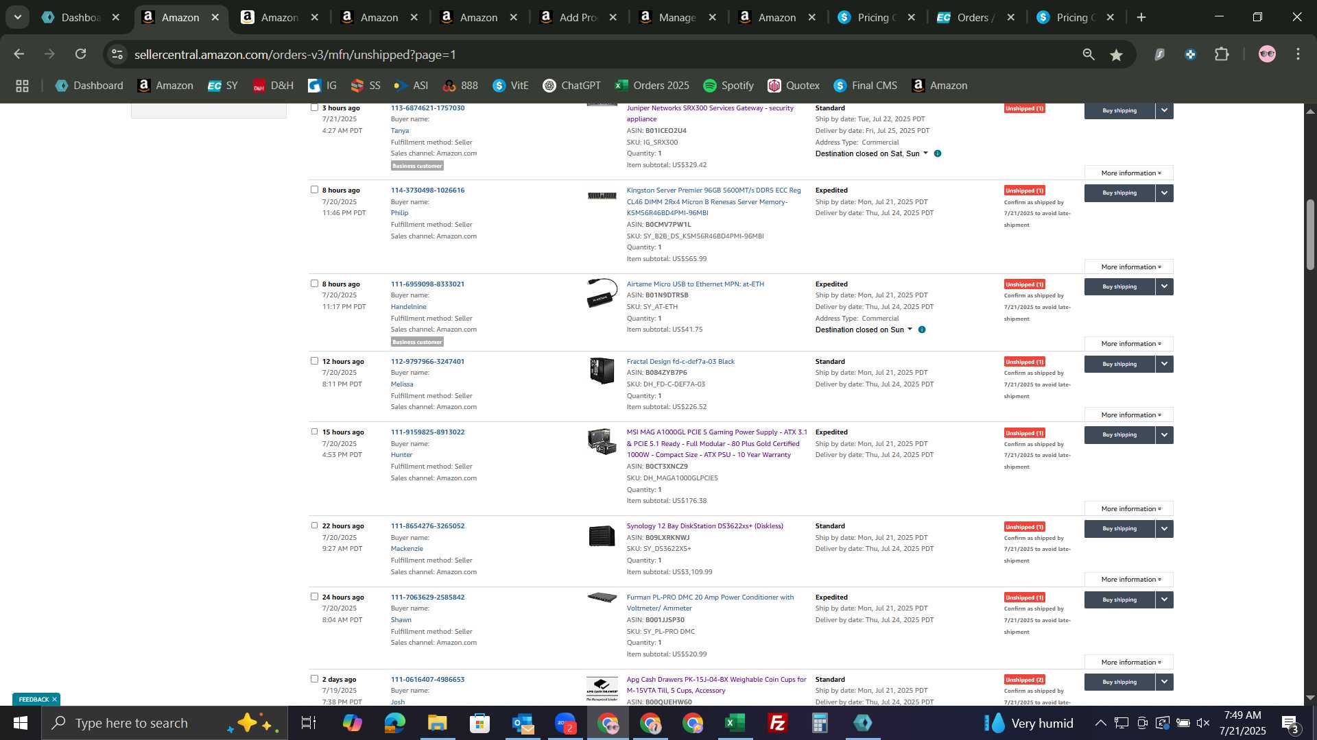Select checkbox for order 111-7063629-2585842
Screen dimensions: 1317x740
click(x=314, y=597)
